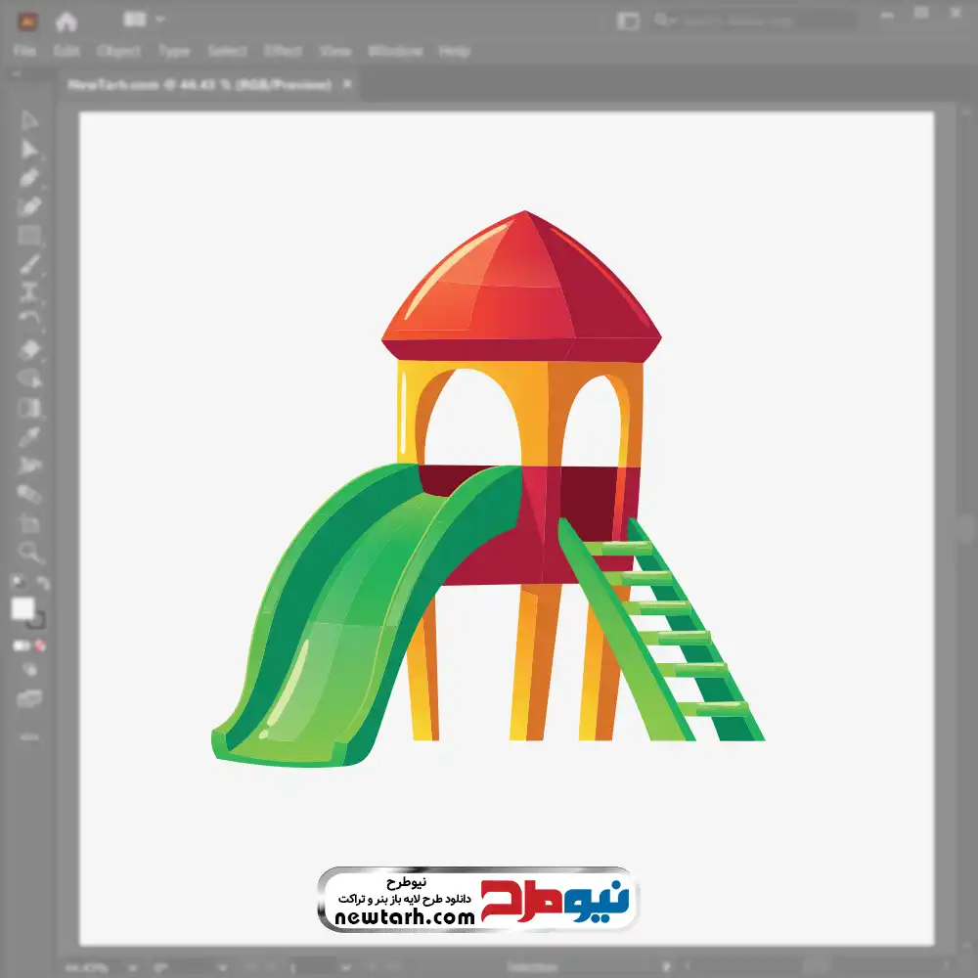
Task: Select the Direct Selection tool
Action: pyautogui.click(x=29, y=150)
